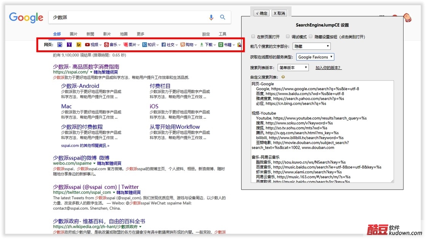Click the Douban icon beside 书籍
Screen dimensions: 426x239
(221, 45)
